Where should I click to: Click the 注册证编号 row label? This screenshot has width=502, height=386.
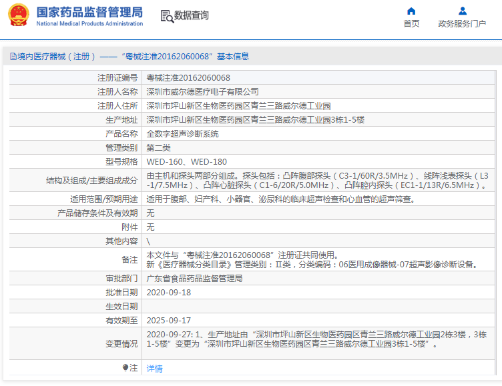coord(117,78)
